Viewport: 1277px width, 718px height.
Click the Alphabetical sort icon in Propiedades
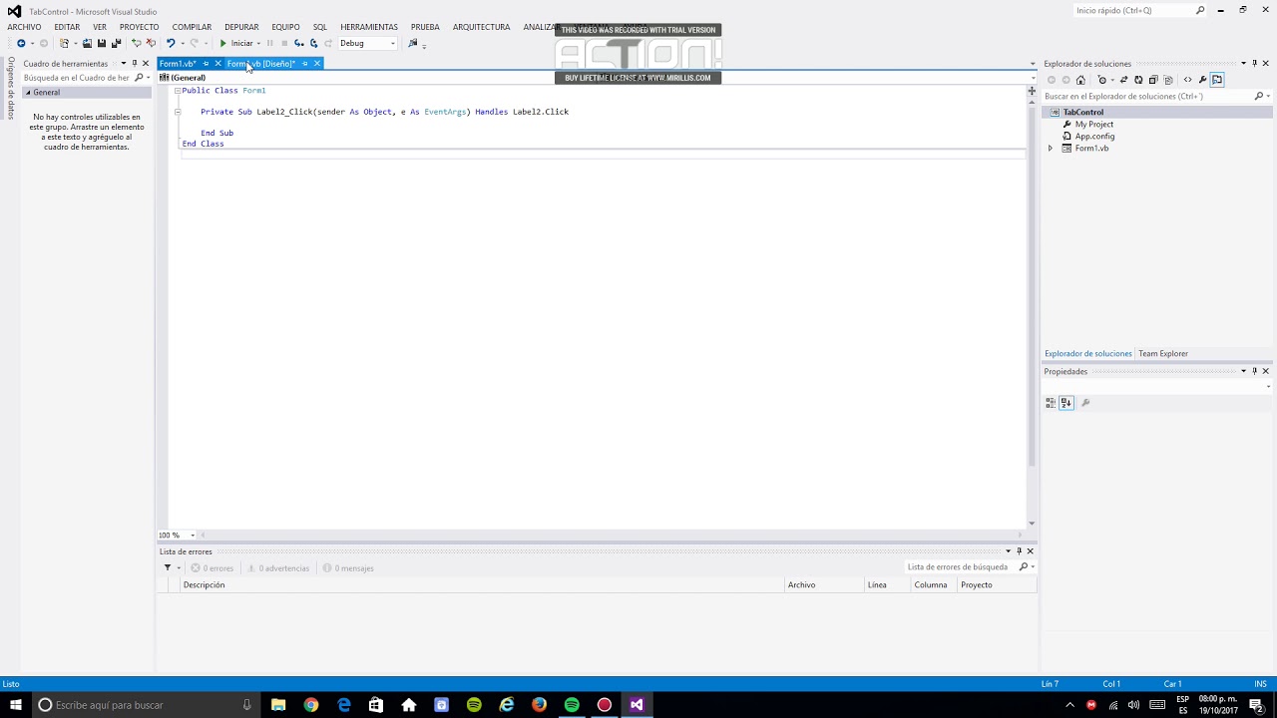tap(1066, 403)
